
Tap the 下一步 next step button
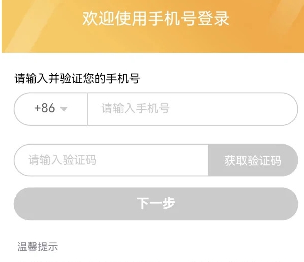click(156, 204)
